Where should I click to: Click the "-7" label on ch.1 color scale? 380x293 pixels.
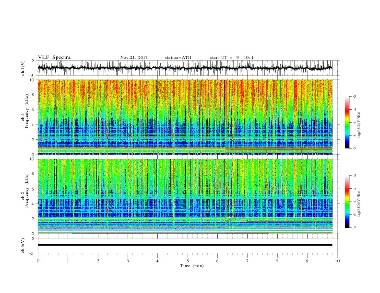click(354, 148)
